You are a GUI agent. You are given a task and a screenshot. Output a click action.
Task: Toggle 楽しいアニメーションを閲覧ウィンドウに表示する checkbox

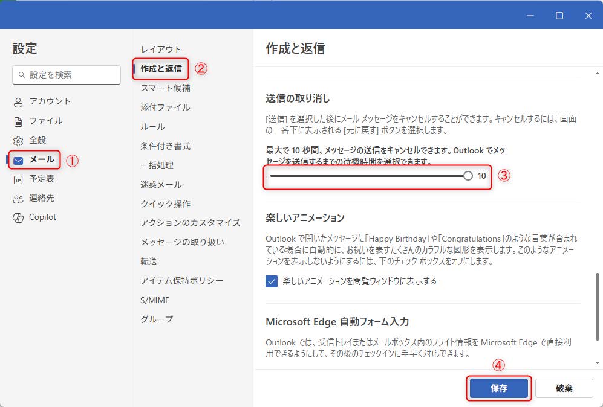click(x=272, y=281)
